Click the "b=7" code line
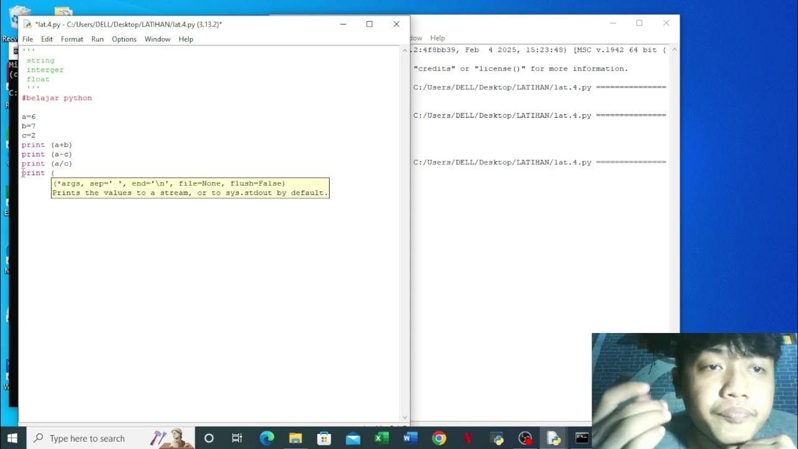Viewport: 798px width, 449px height. (29, 126)
